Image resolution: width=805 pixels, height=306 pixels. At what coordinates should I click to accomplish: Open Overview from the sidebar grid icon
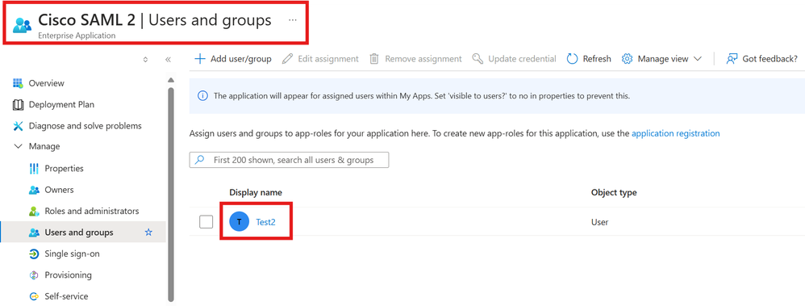[18, 83]
